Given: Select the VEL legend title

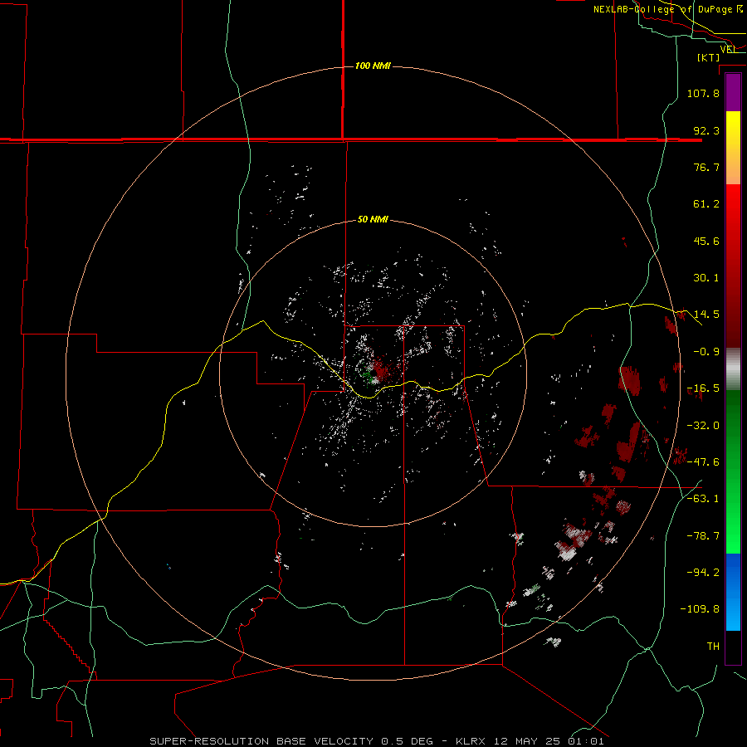Looking at the screenshot, I should [728, 49].
